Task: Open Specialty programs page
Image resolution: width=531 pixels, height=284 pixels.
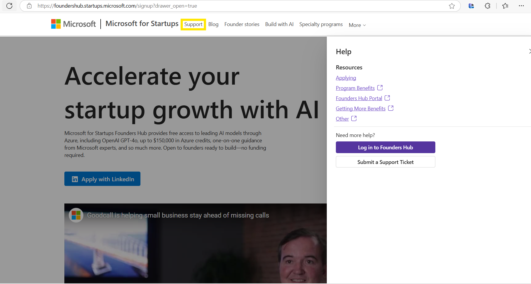Action: coord(321,24)
